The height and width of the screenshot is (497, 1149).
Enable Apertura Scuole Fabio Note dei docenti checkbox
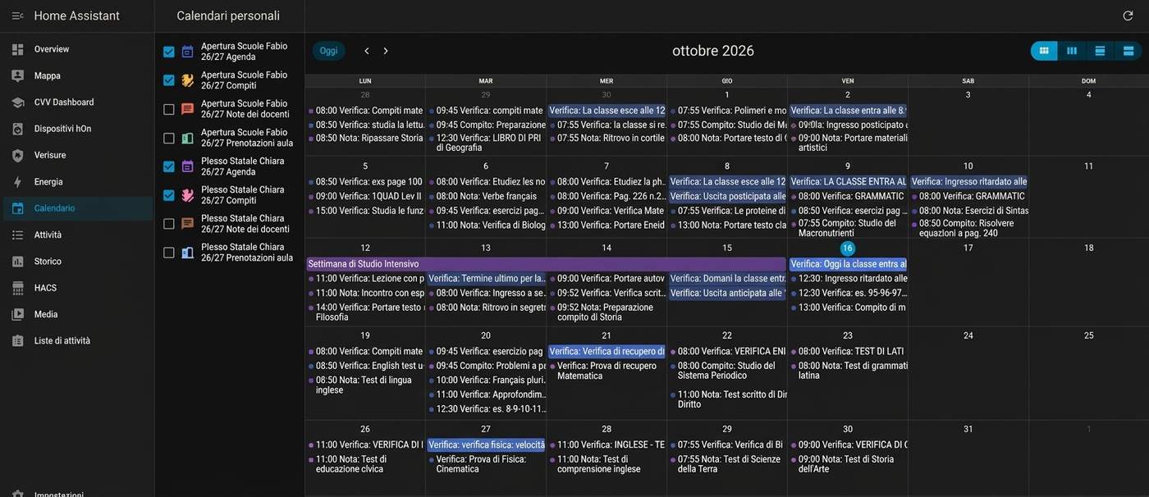click(x=169, y=109)
